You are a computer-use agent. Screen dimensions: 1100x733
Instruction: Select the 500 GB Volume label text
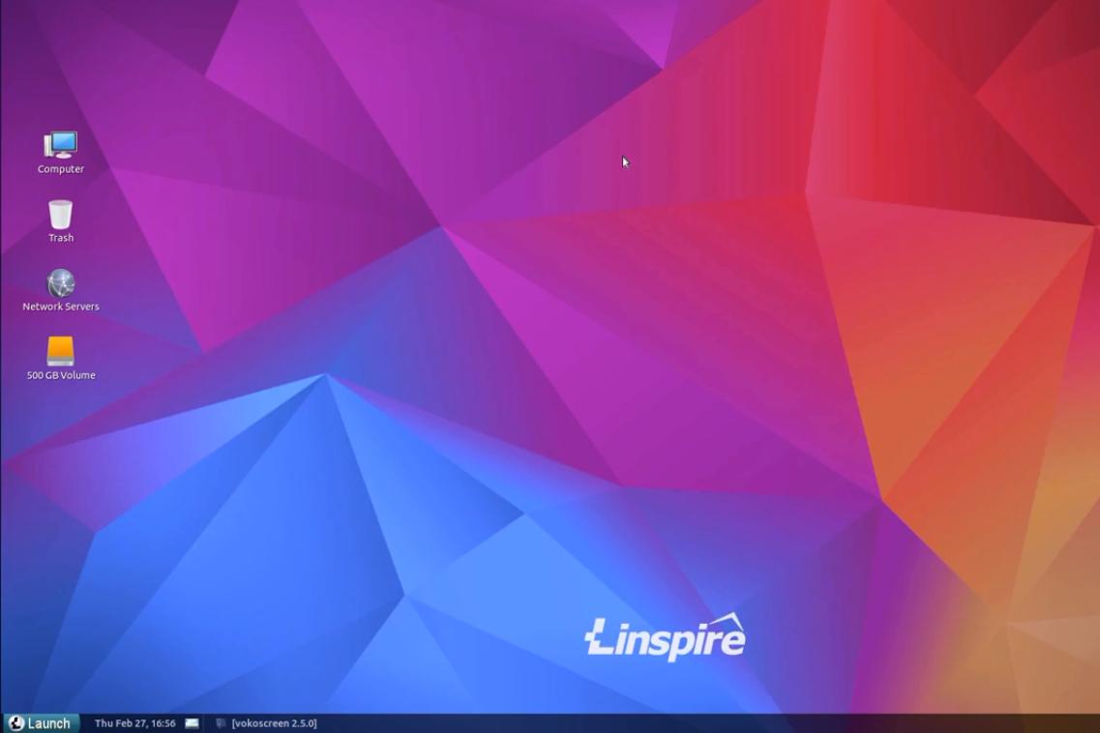(60, 375)
